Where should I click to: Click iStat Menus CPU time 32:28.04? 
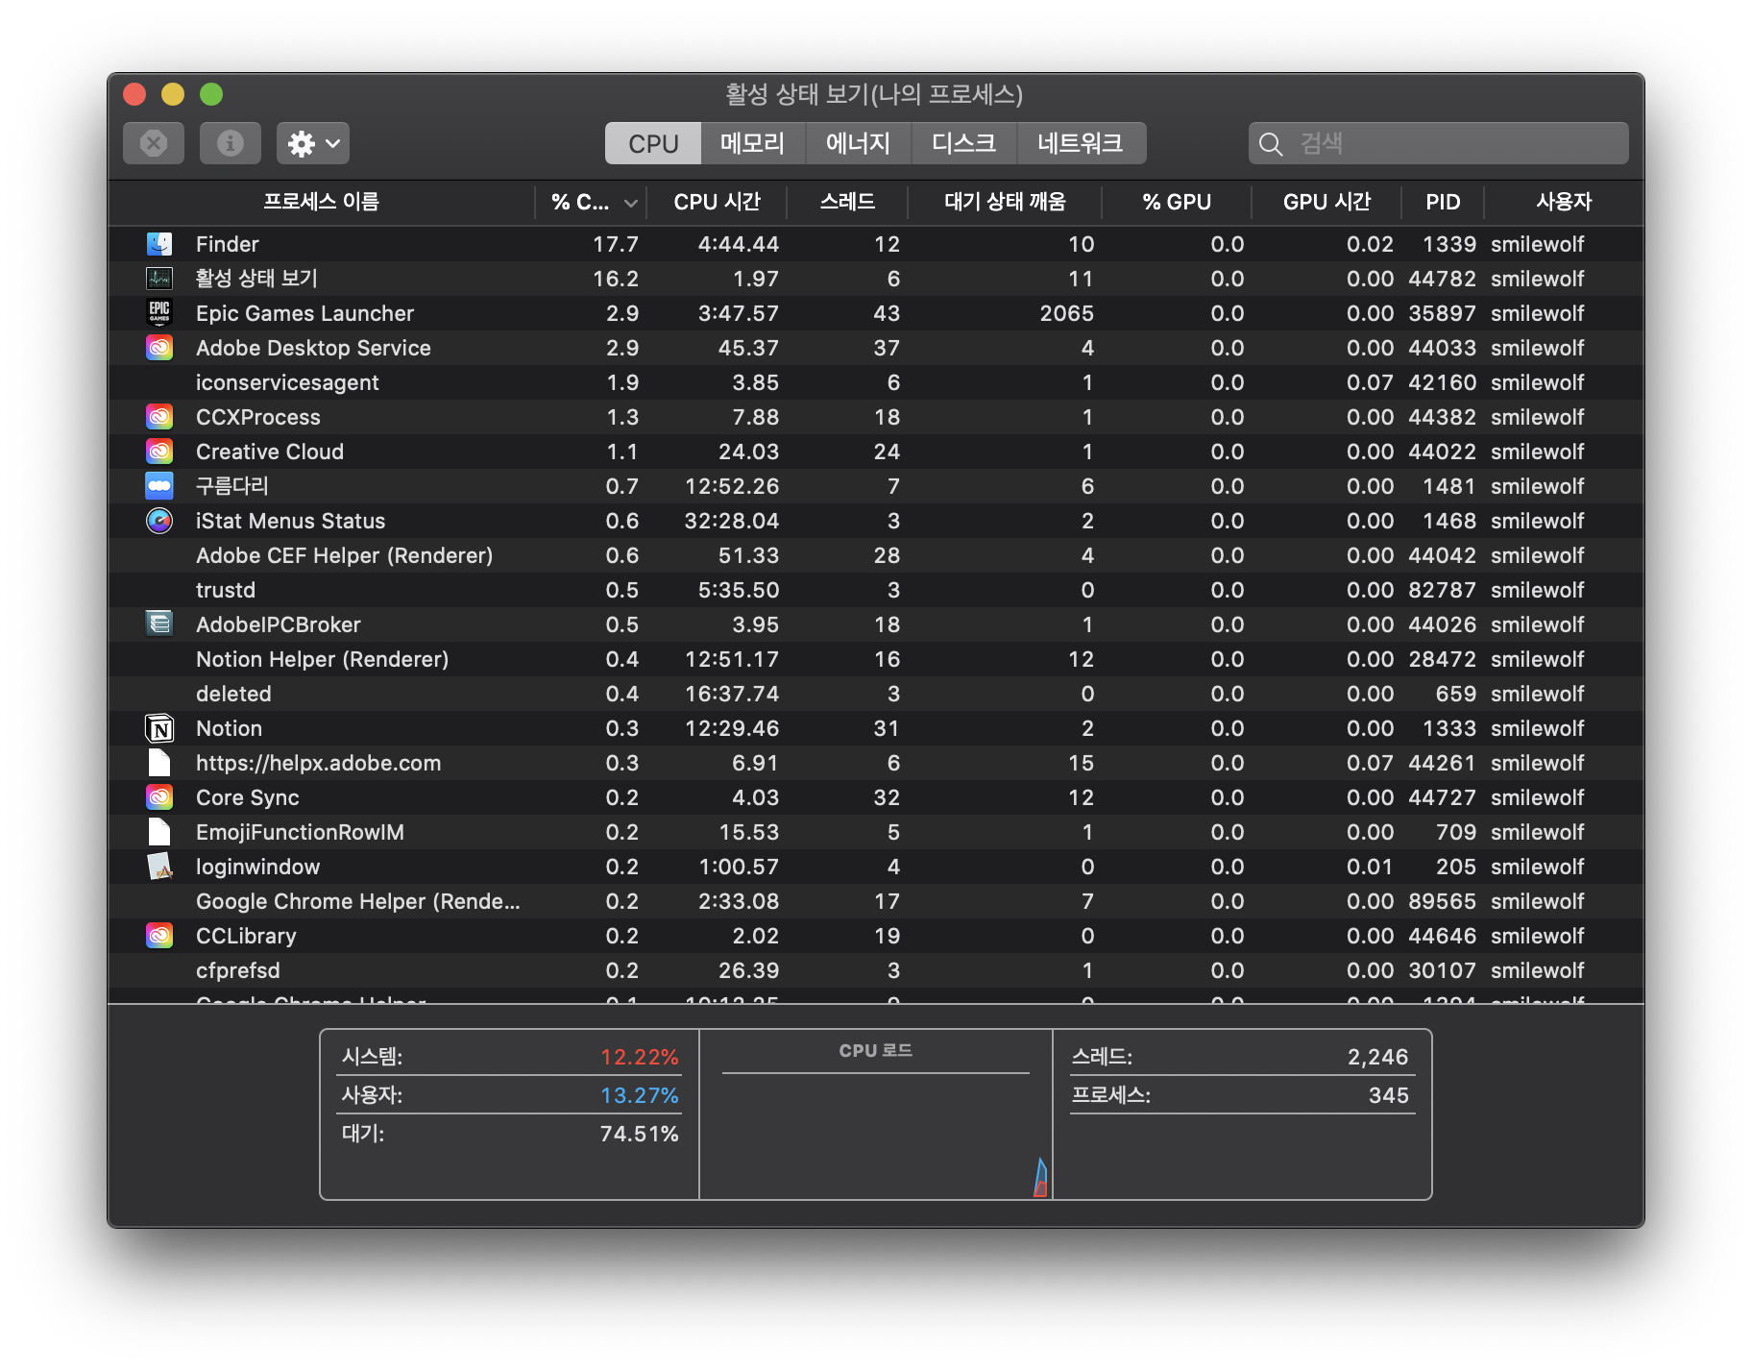732,521
